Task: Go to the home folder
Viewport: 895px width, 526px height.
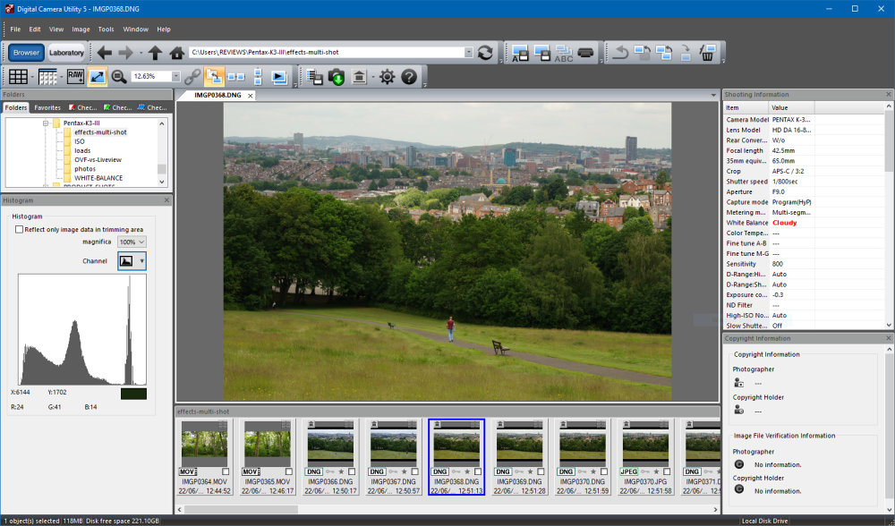Action: pyautogui.click(x=177, y=53)
